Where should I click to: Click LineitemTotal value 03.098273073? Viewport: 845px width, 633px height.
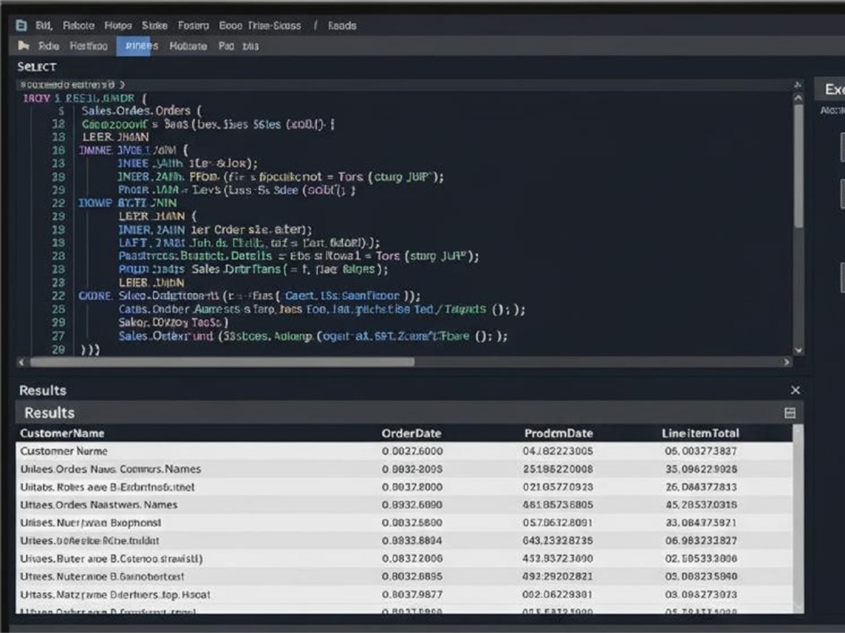701,594
